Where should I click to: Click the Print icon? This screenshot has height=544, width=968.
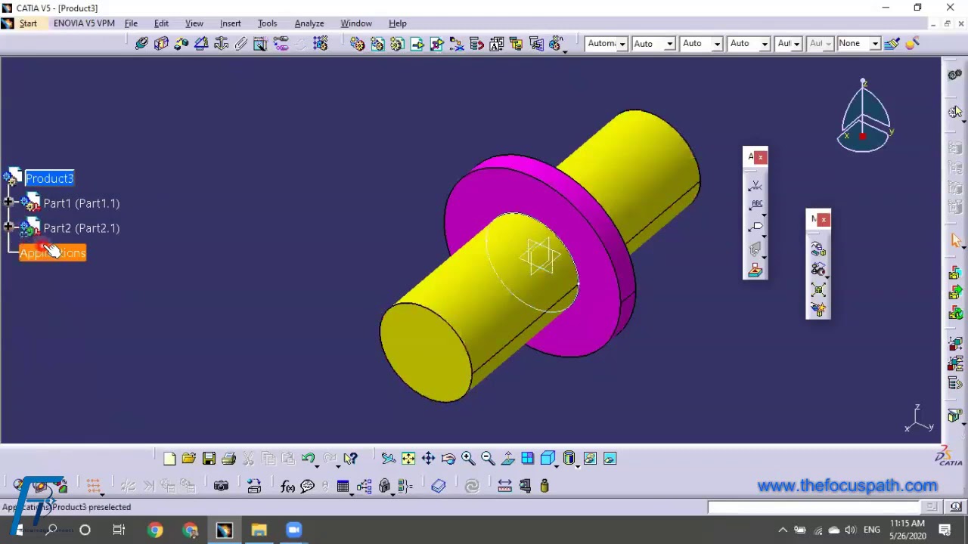[x=228, y=459]
